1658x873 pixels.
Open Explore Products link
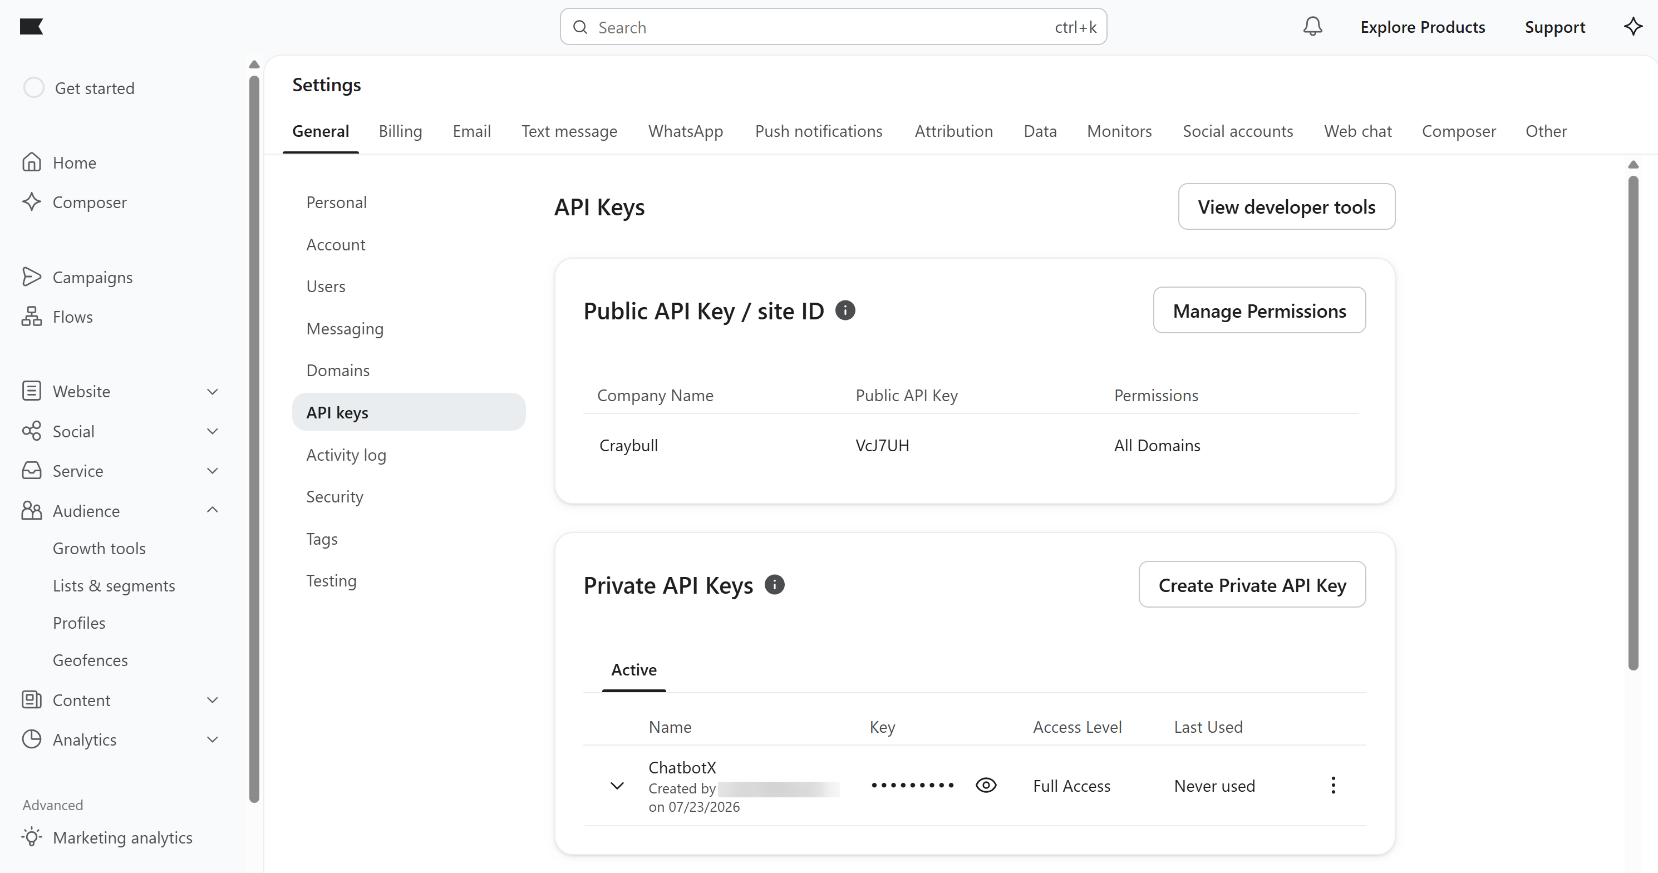[1423, 27]
